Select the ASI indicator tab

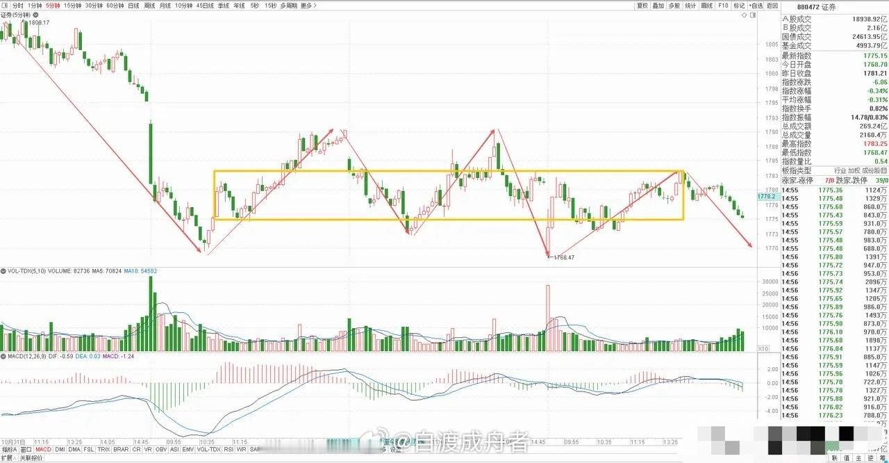pos(174,450)
